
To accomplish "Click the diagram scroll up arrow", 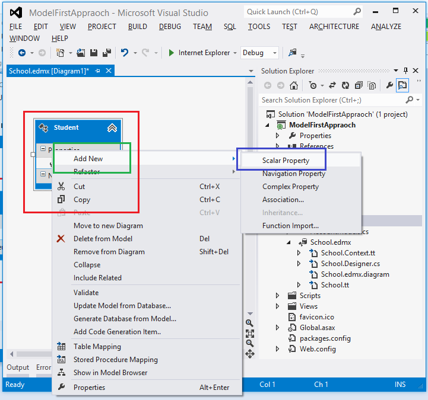I will coord(250,82).
